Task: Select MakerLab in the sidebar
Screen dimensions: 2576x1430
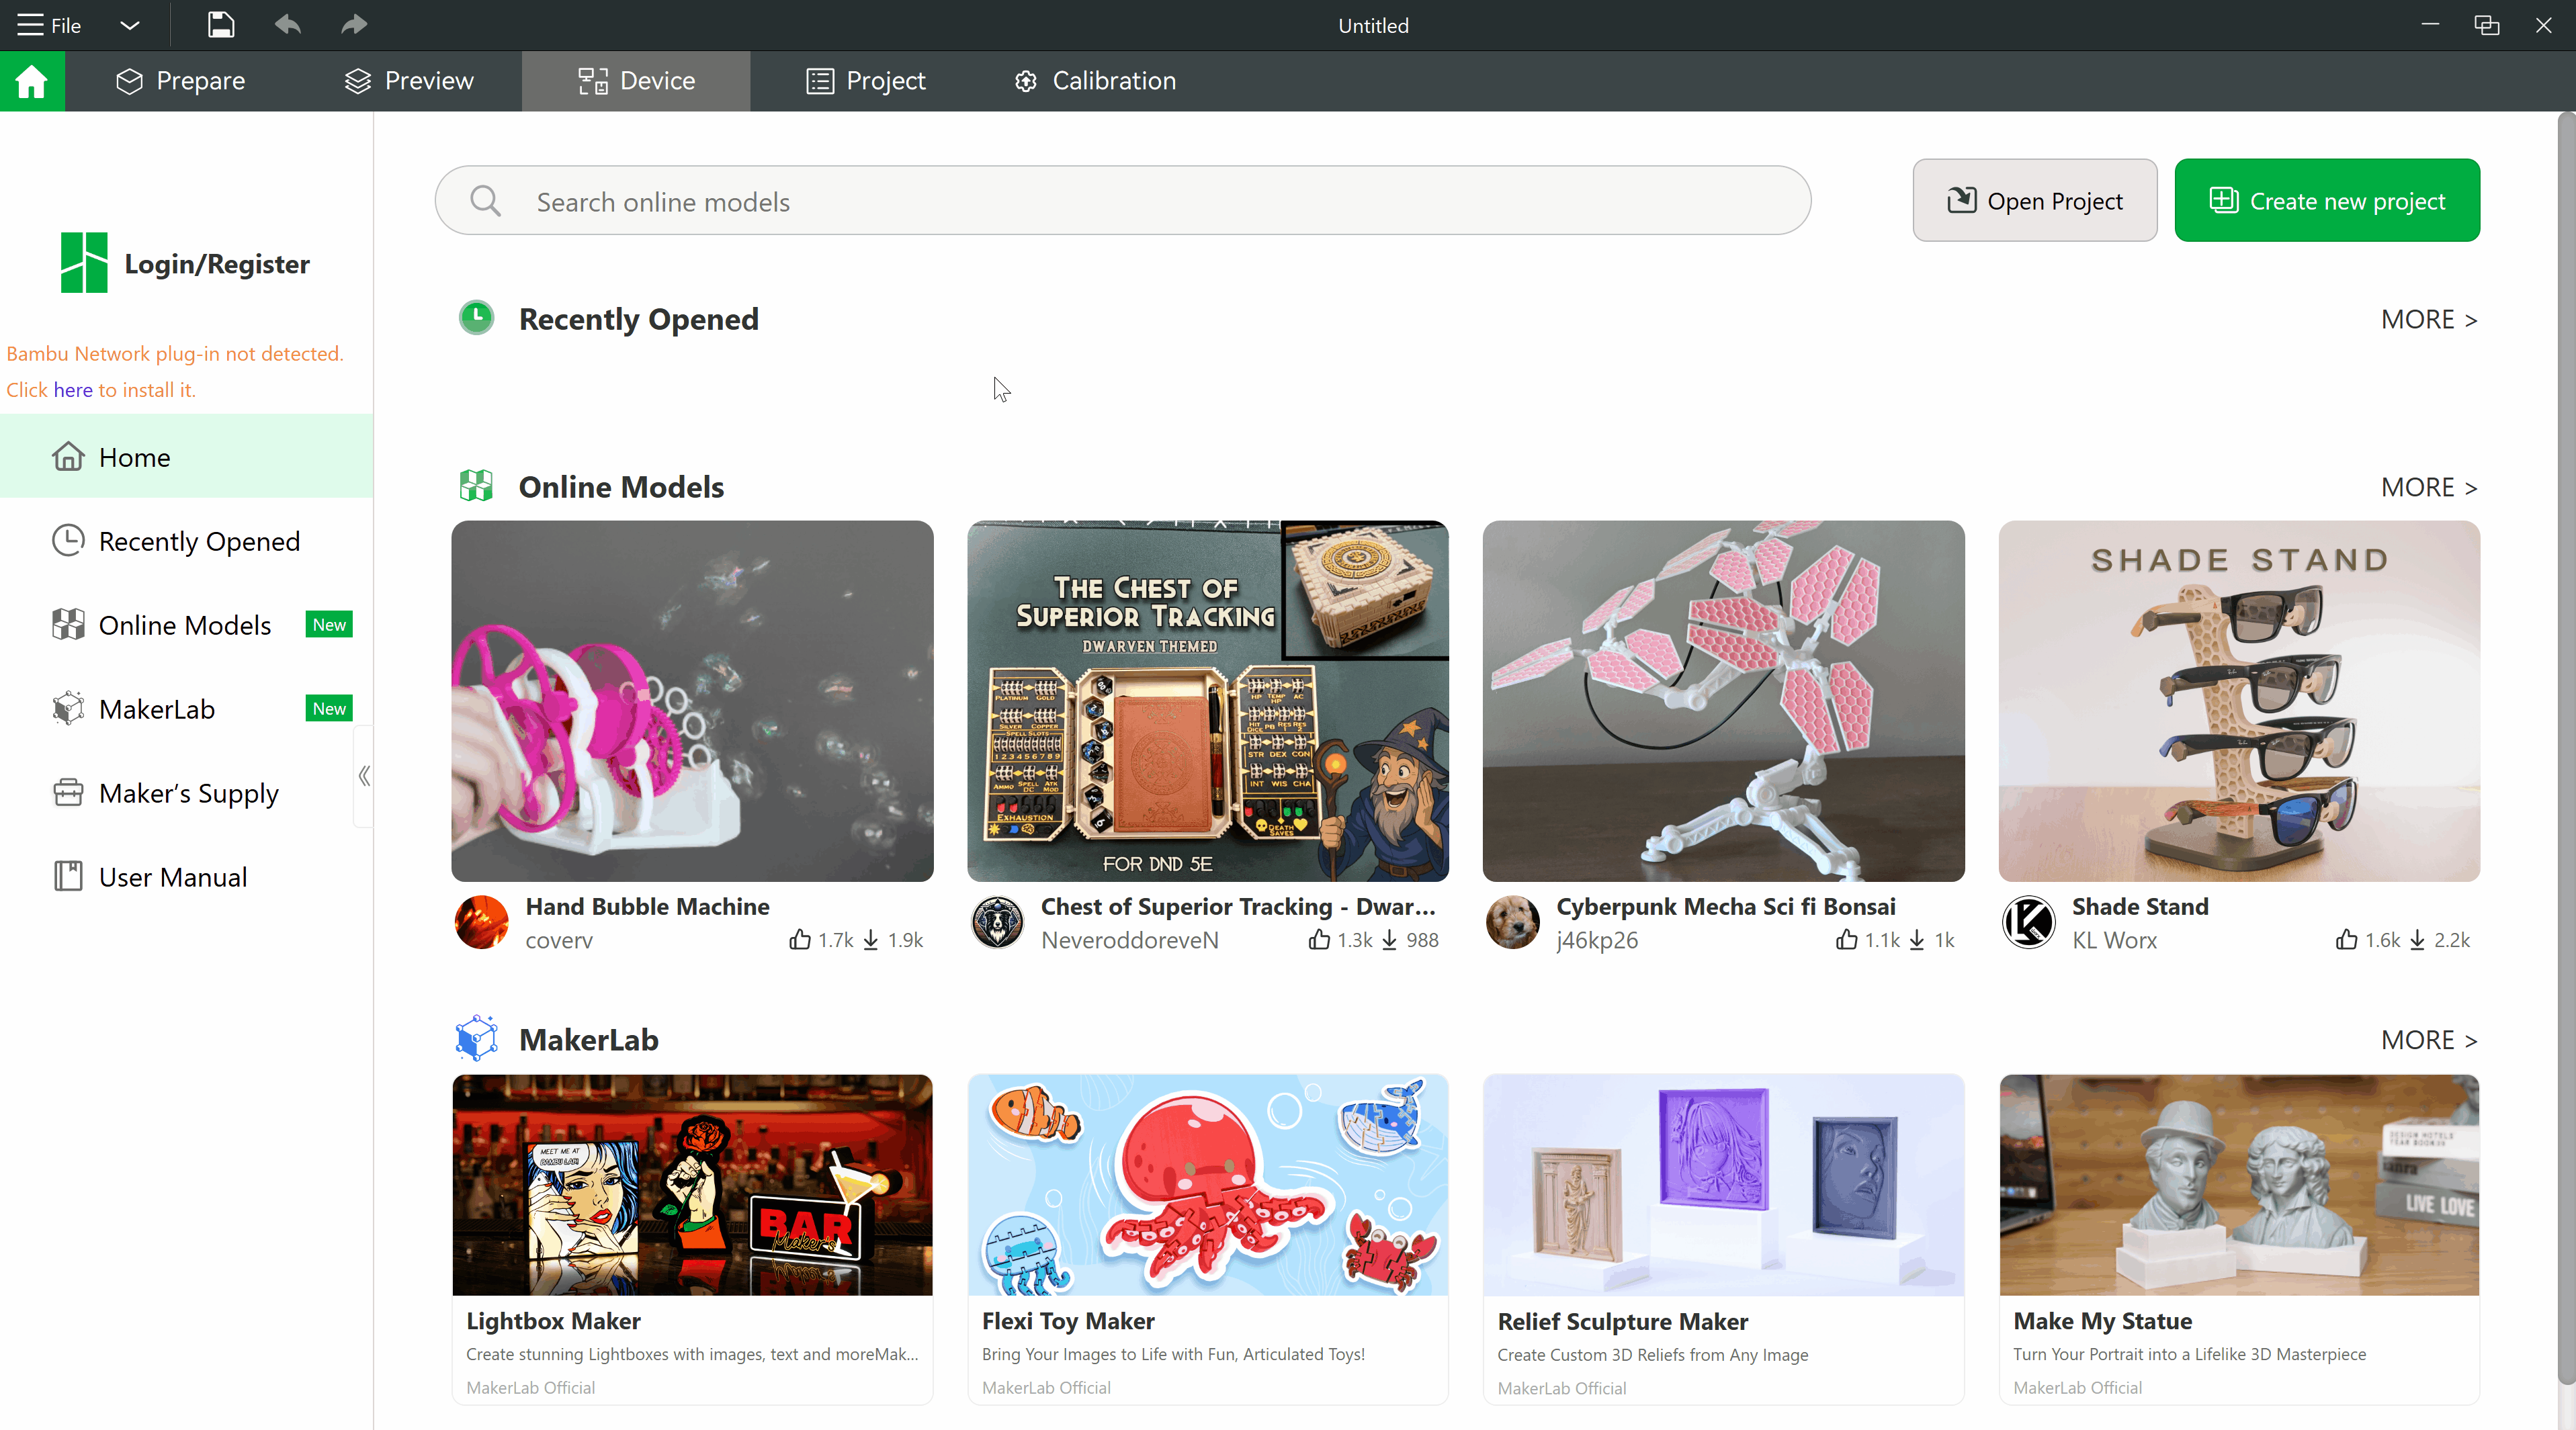Action: coord(187,709)
